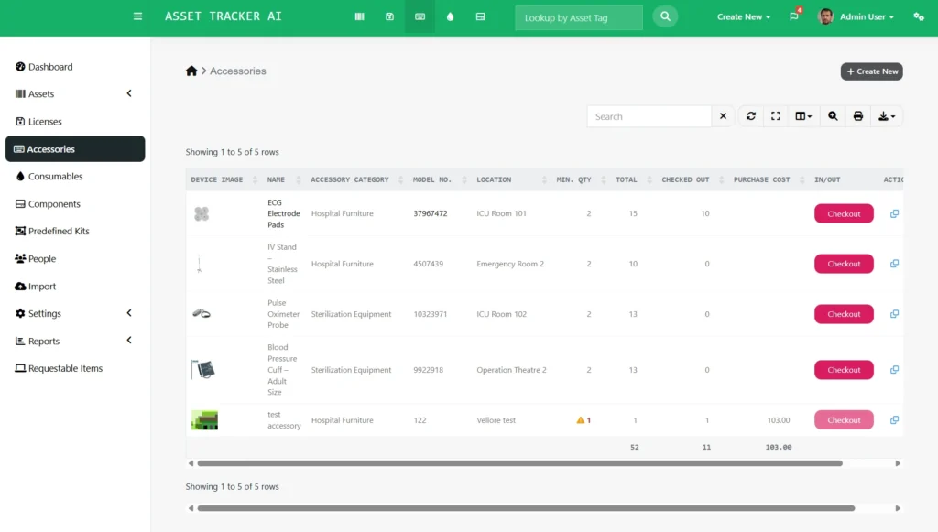
Task: Open Consumables via top droplet icon
Action: pos(450,16)
